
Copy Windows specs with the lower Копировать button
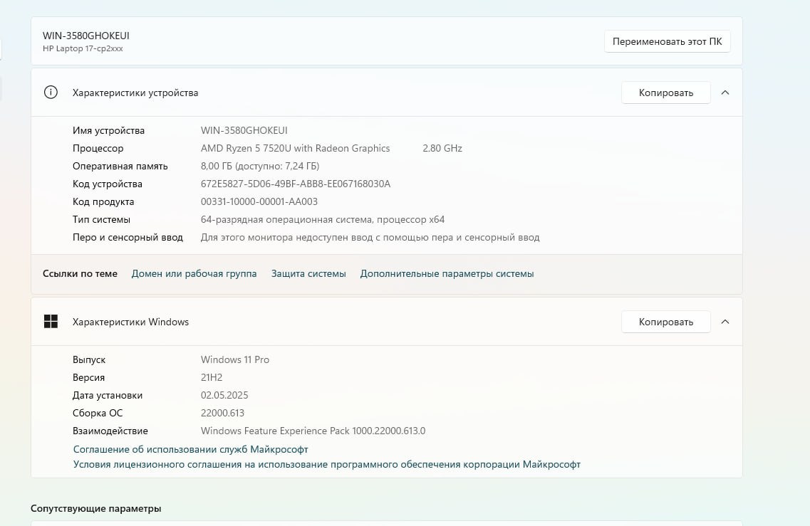tap(665, 322)
